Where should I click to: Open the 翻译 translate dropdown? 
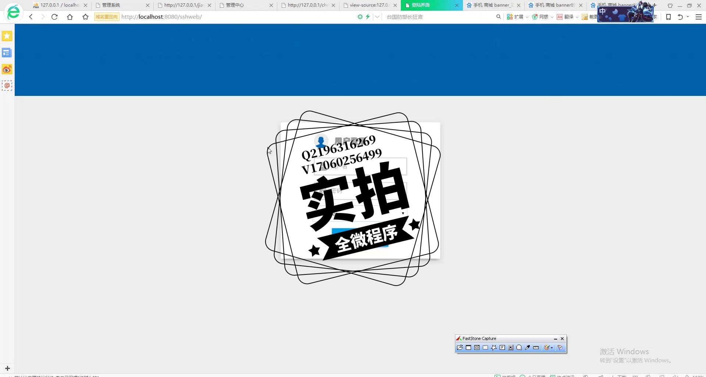coord(567,17)
